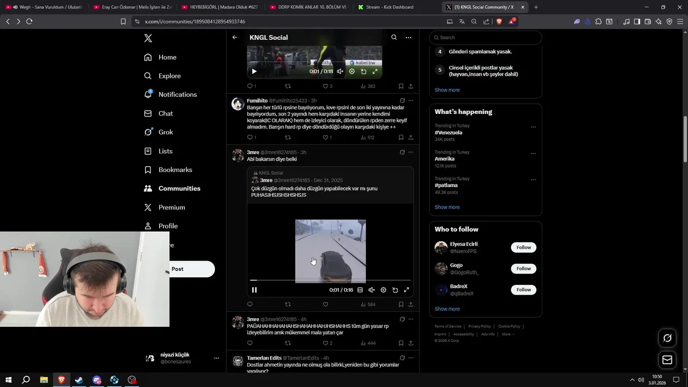Viewport: 688px width, 387px height.
Task: Open Chat in X sidebar
Action: 159,113
